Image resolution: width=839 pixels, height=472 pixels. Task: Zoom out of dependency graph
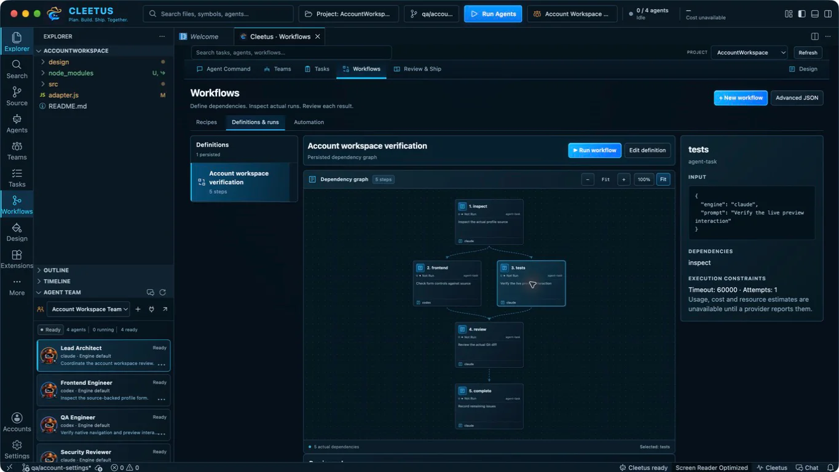[x=588, y=179]
